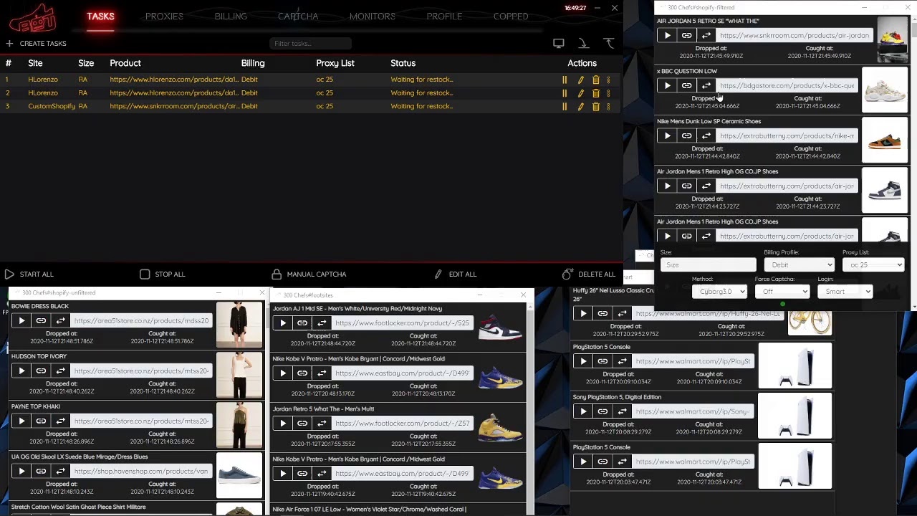The image size is (917, 516).
Task: Delete task 1 with the trash icon
Action: pyautogui.click(x=595, y=80)
